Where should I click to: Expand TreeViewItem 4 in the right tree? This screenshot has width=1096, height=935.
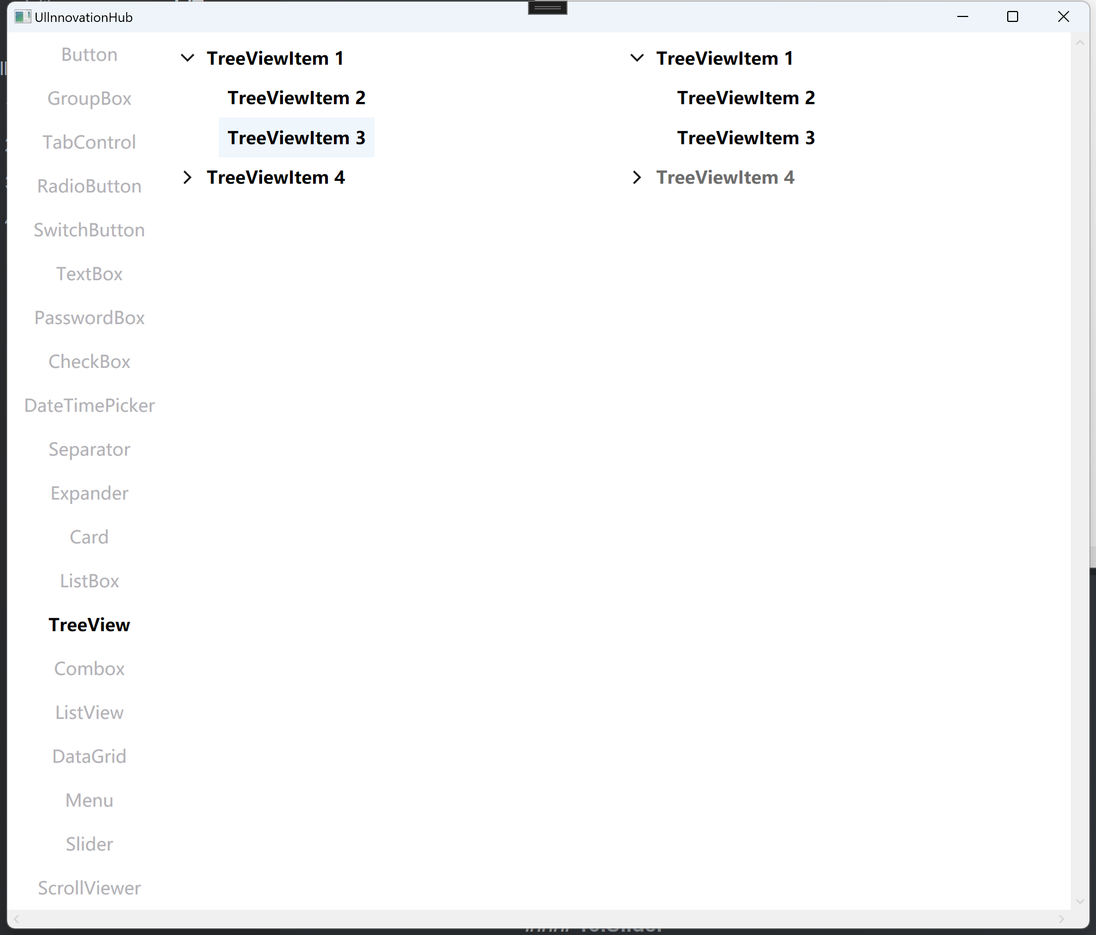pos(637,177)
